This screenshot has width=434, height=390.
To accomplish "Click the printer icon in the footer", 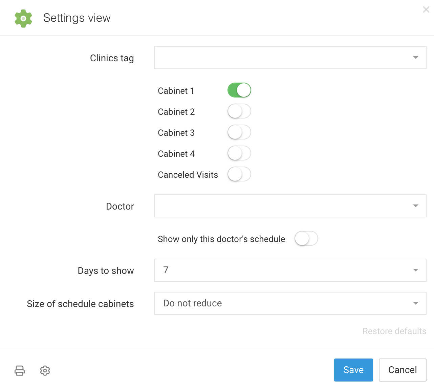I will [20, 370].
